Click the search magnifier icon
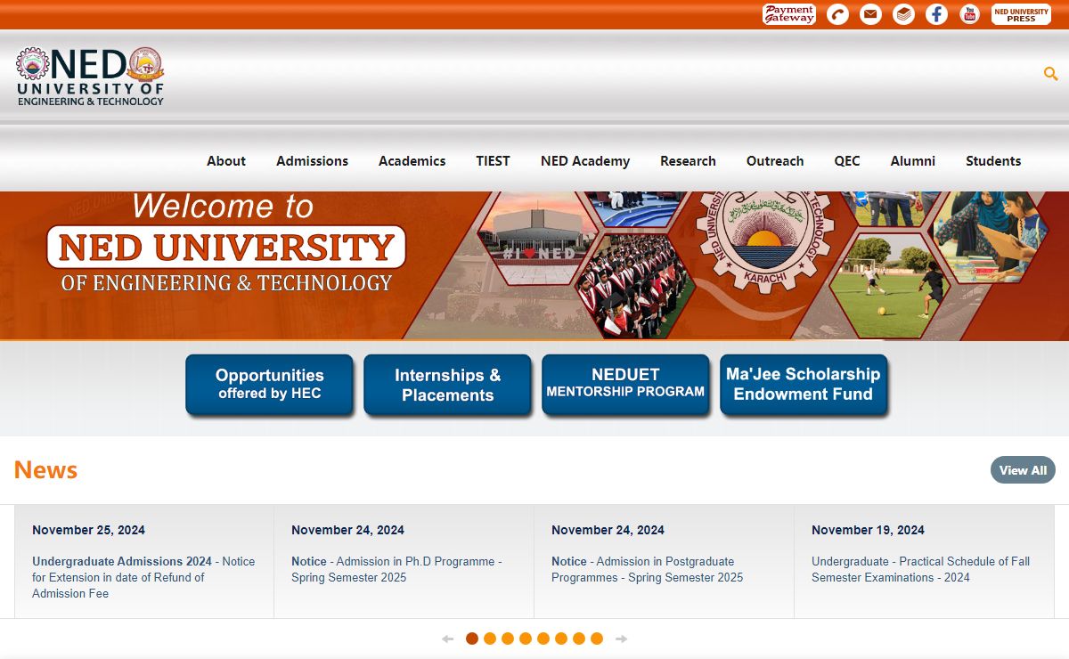The height and width of the screenshot is (659, 1069). [1050, 73]
